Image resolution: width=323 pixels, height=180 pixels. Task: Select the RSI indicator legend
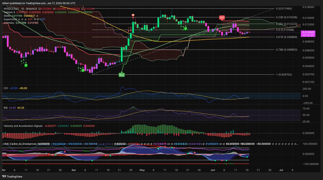point(5,108)
